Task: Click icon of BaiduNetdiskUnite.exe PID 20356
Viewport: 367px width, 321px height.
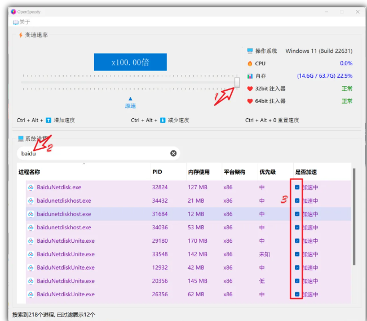Action: [x=30, y=281]
